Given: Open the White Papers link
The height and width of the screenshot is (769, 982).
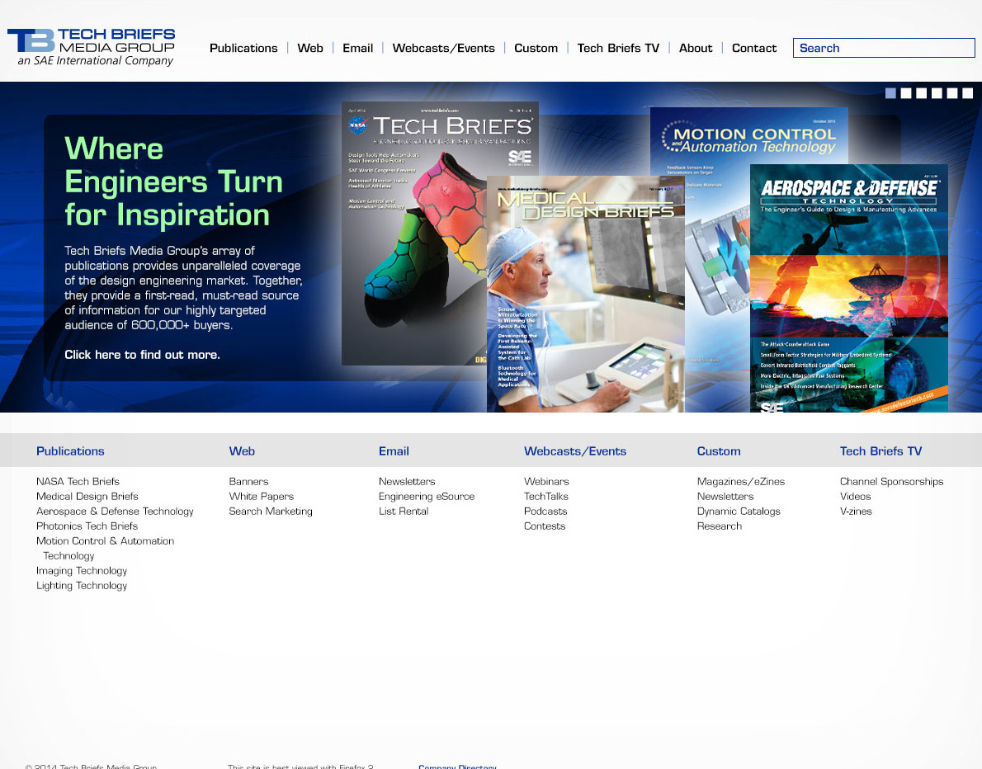Looking at the screenshot, I should pyautogui.click(x=261, y=496).
